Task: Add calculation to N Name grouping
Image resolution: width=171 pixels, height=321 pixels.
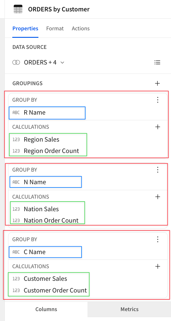Action: pyautogui.click(x=157, y=197)
